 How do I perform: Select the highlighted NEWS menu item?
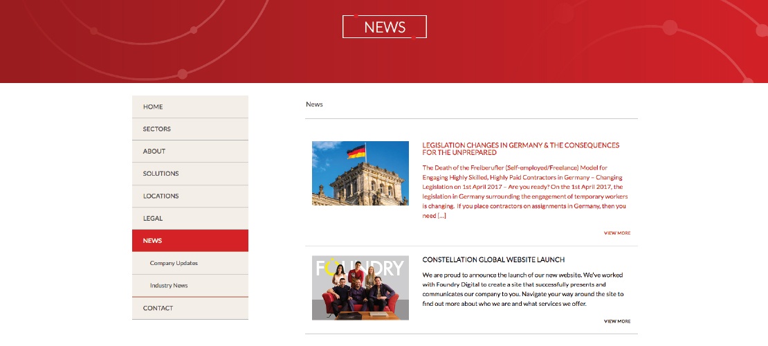190,241
